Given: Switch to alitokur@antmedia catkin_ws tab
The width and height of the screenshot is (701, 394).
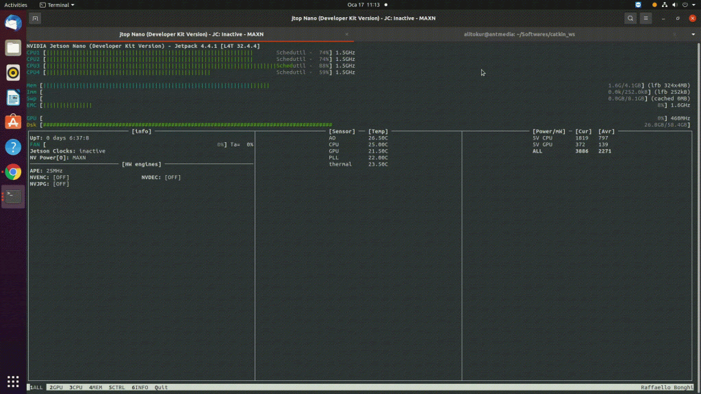Looking at the screenshot, I should 519,34.
